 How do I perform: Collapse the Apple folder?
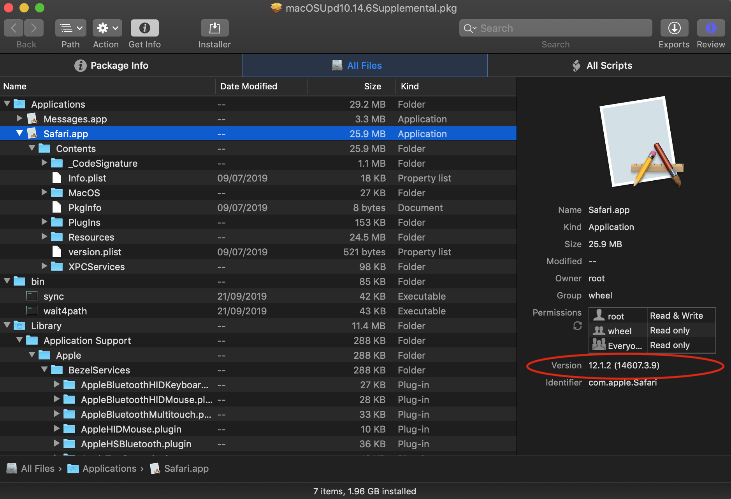pyautogui.click(x=32, y=355)
